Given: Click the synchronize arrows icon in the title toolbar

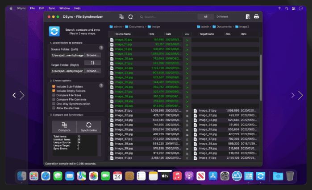Looking at the screenshot, I should point(130,17).
